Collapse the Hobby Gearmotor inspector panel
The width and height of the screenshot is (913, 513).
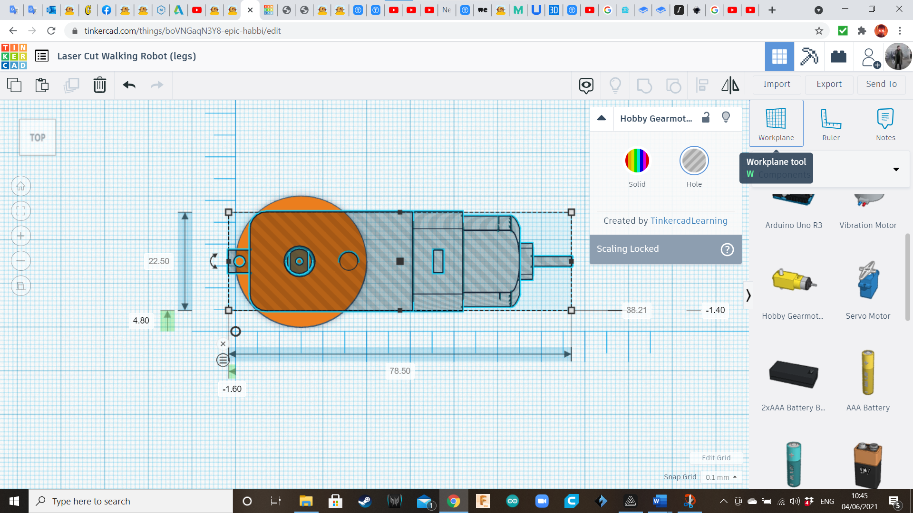pos(601,118)
